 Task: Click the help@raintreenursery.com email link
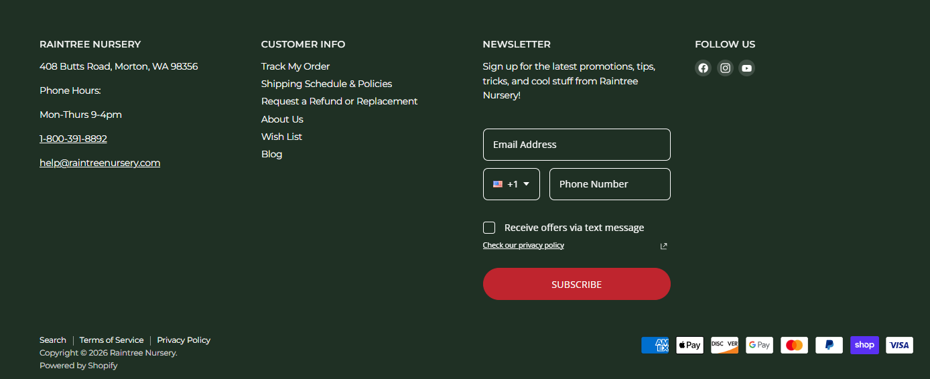click(x=100, y=163)
